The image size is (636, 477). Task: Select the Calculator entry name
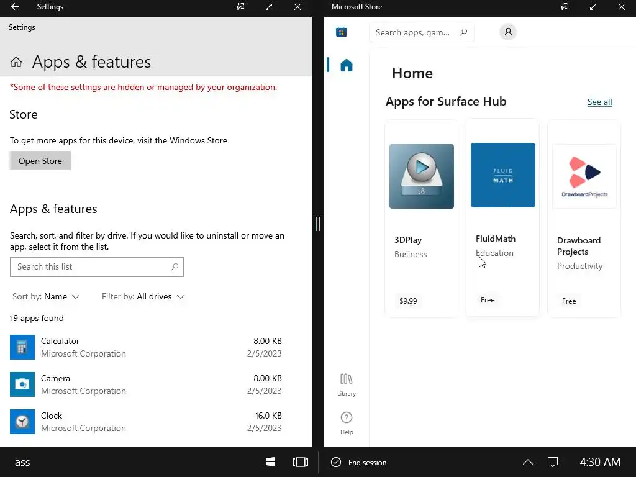pyautogui.click(x=60, y=341)
